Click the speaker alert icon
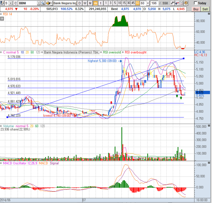Screen dimensions: 212x203 coord(48,3)
